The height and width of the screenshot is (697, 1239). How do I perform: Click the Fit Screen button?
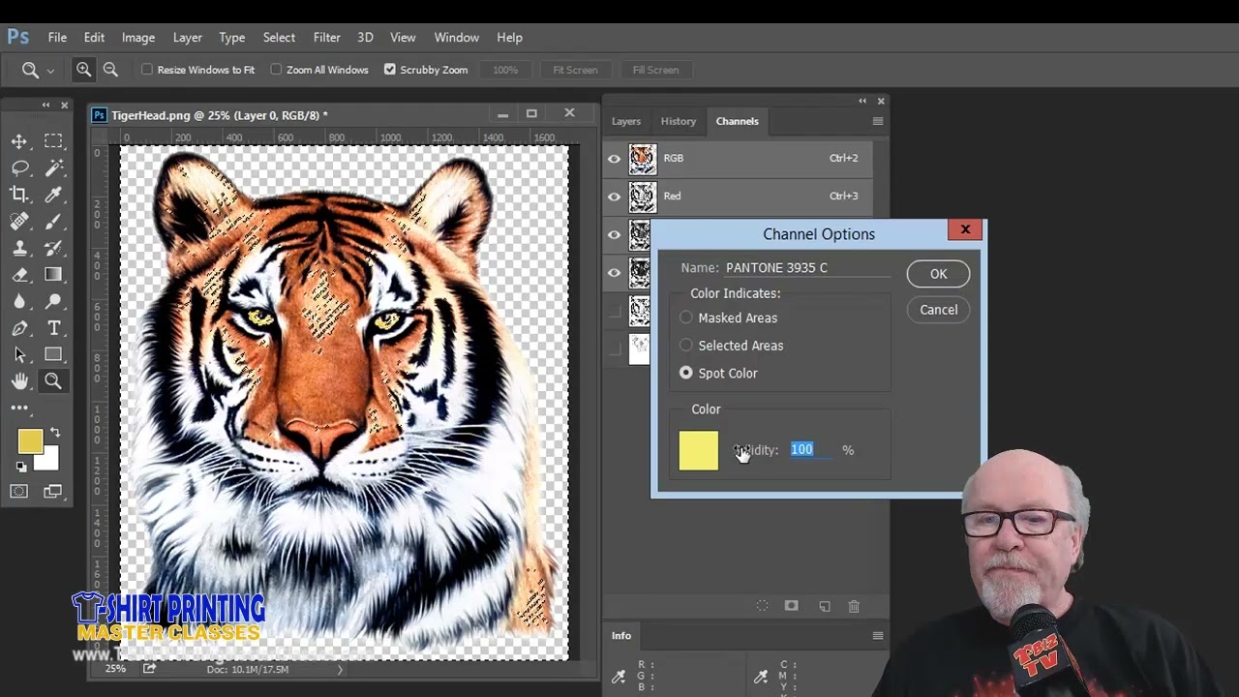pos(575,70)
